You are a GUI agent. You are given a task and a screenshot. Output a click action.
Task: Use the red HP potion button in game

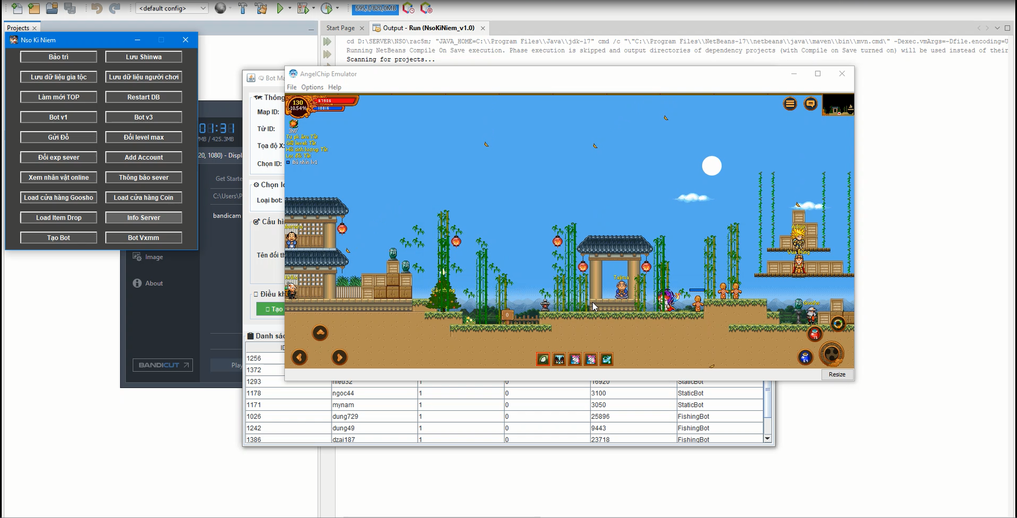pos(815,334)
